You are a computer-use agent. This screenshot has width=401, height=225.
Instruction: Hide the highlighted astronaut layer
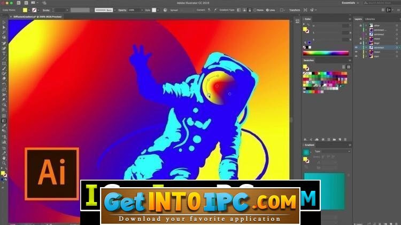[x=356, y=47]
